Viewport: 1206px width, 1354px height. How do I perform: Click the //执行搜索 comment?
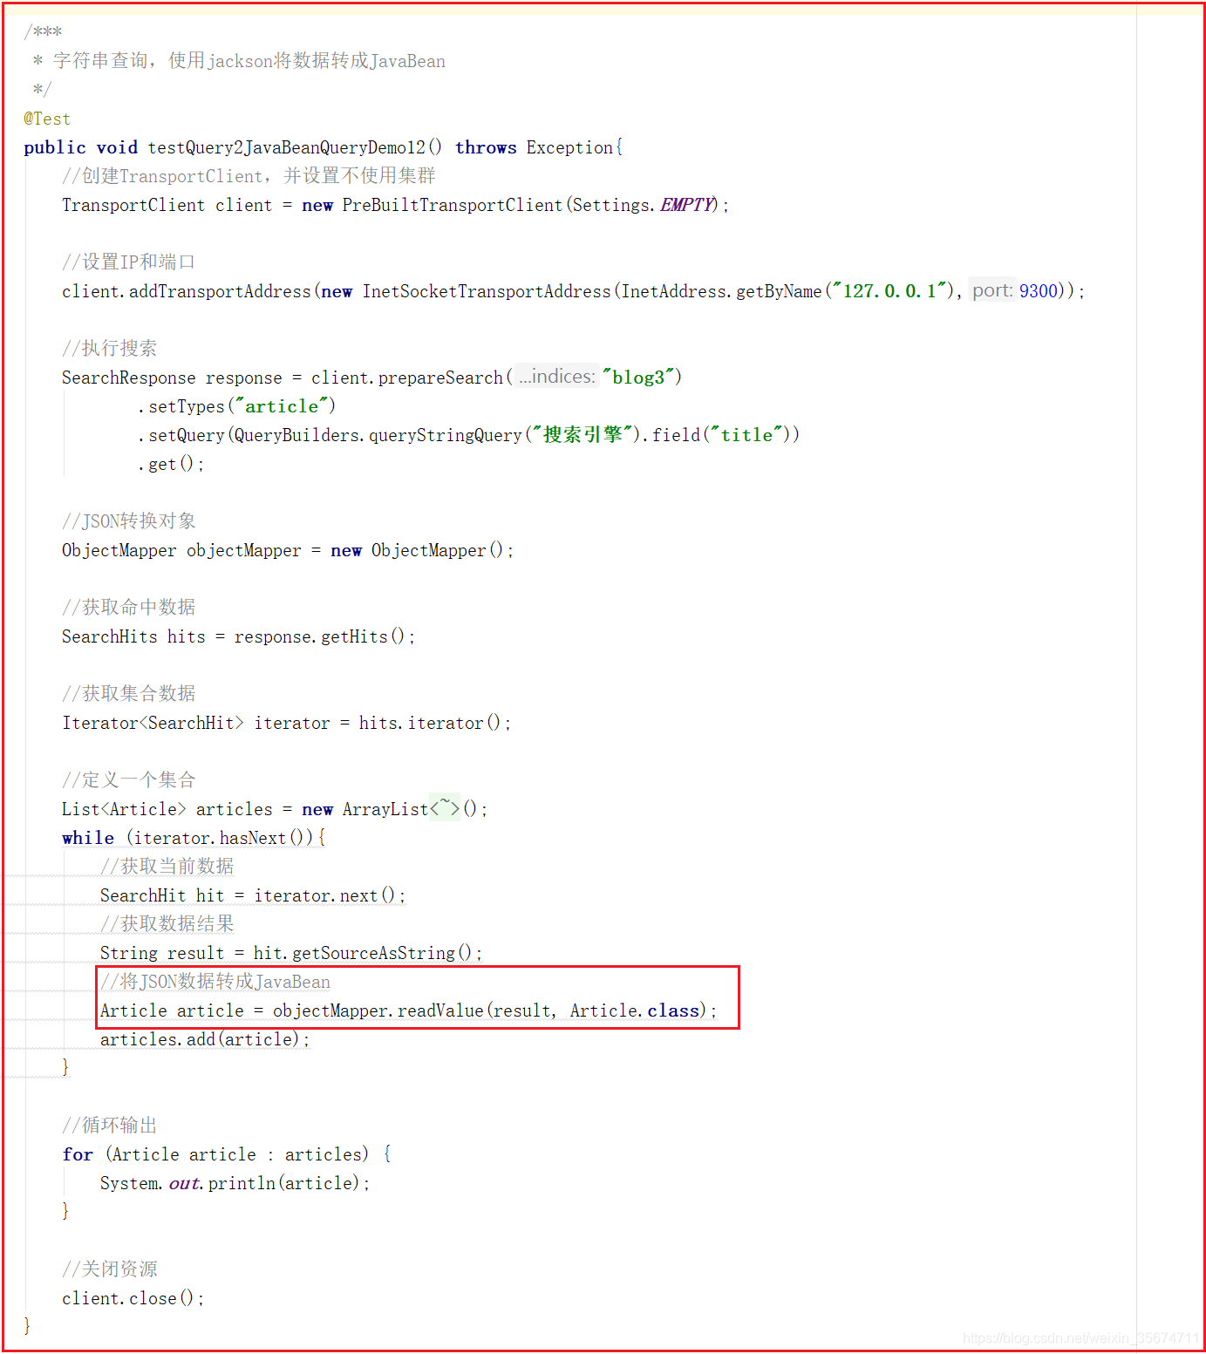tap(110, 349)
